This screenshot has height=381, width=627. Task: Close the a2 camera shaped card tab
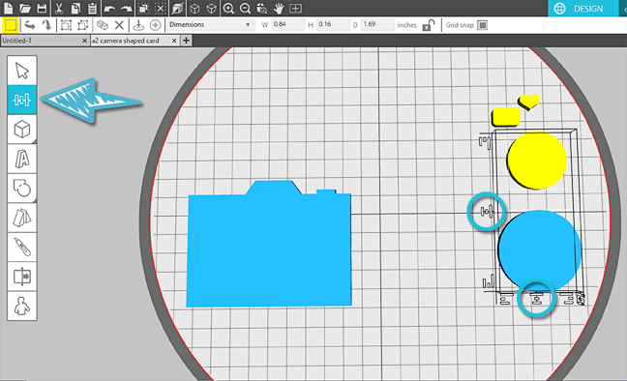174,41
